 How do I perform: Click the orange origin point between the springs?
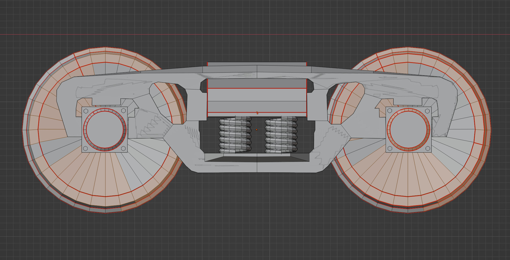click(257, 129)
